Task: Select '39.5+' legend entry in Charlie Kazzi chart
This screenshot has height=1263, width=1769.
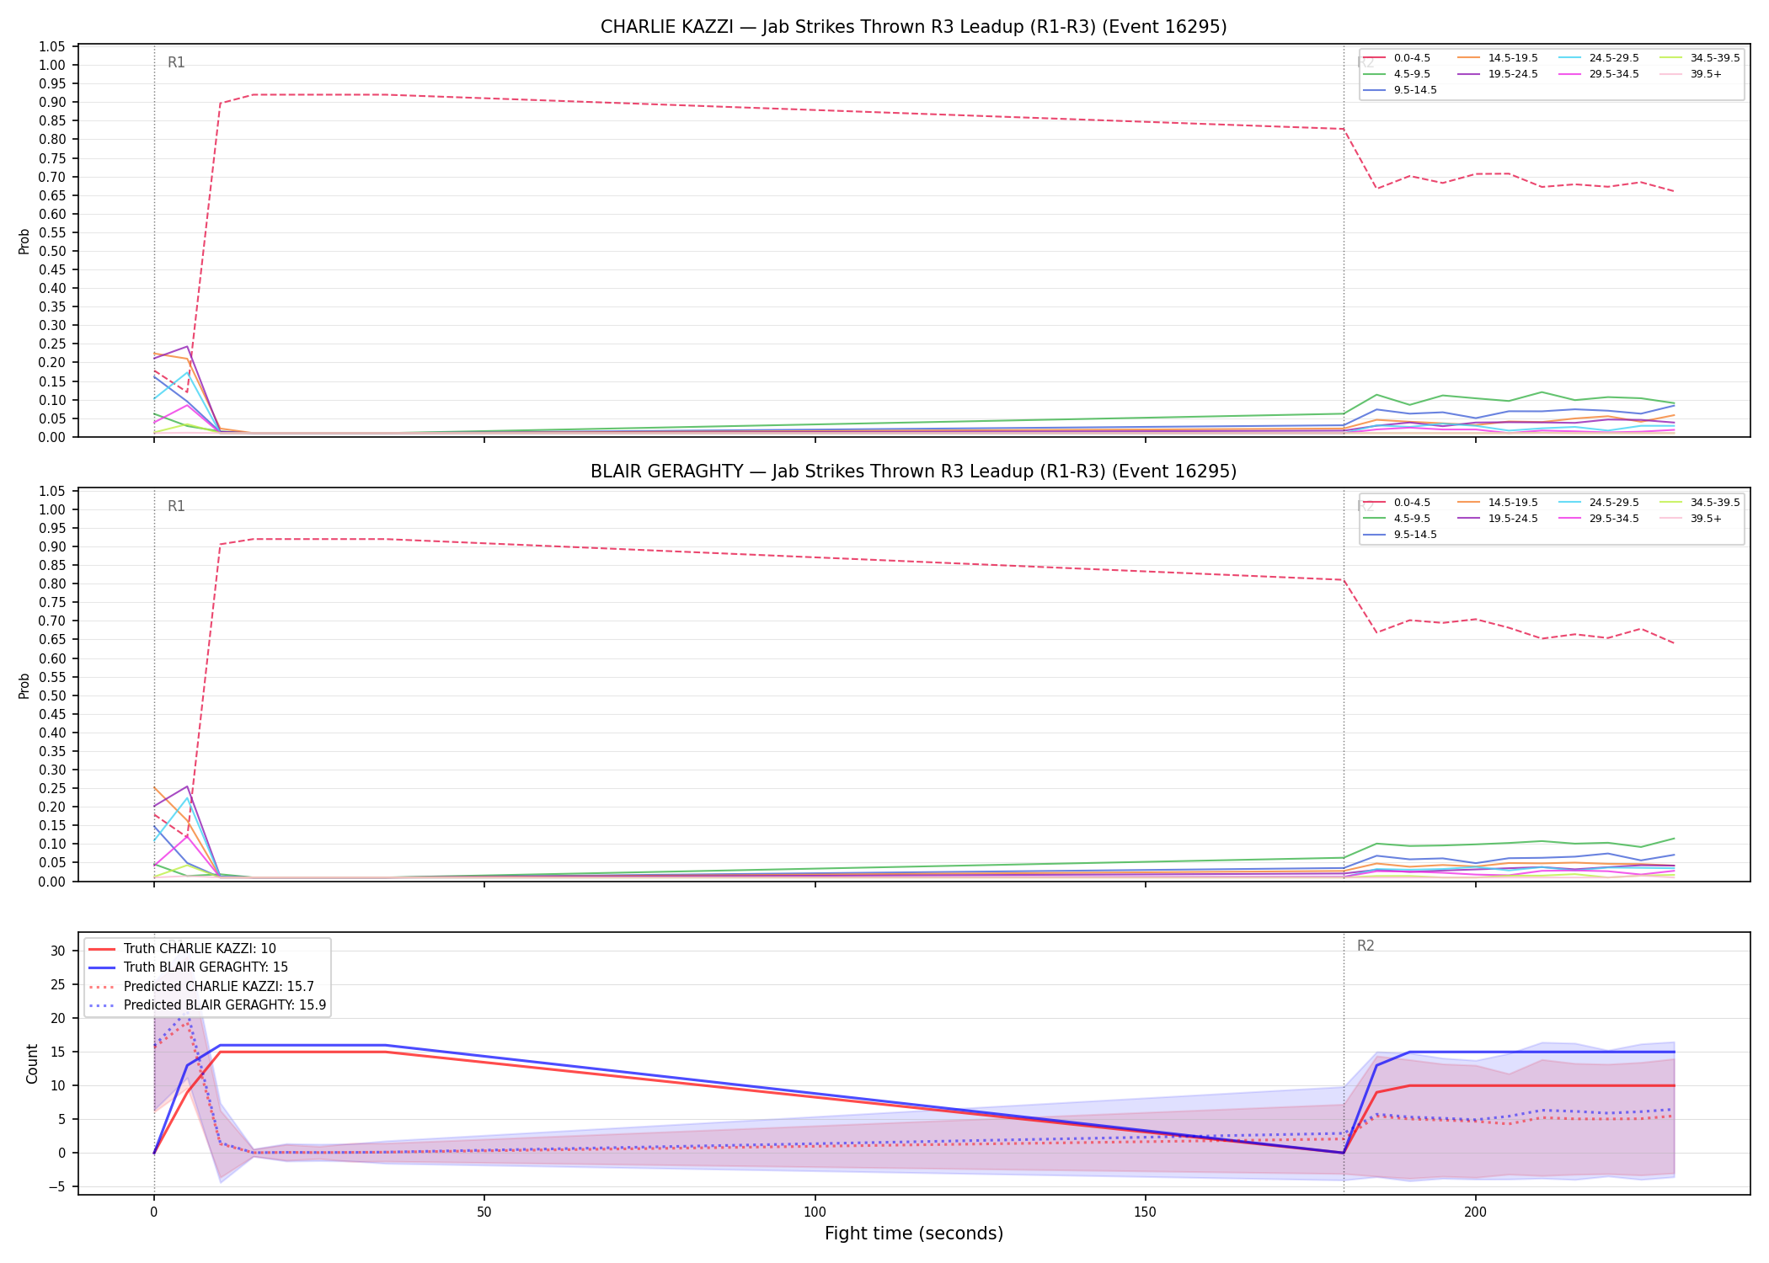Action: (1691, 74)
